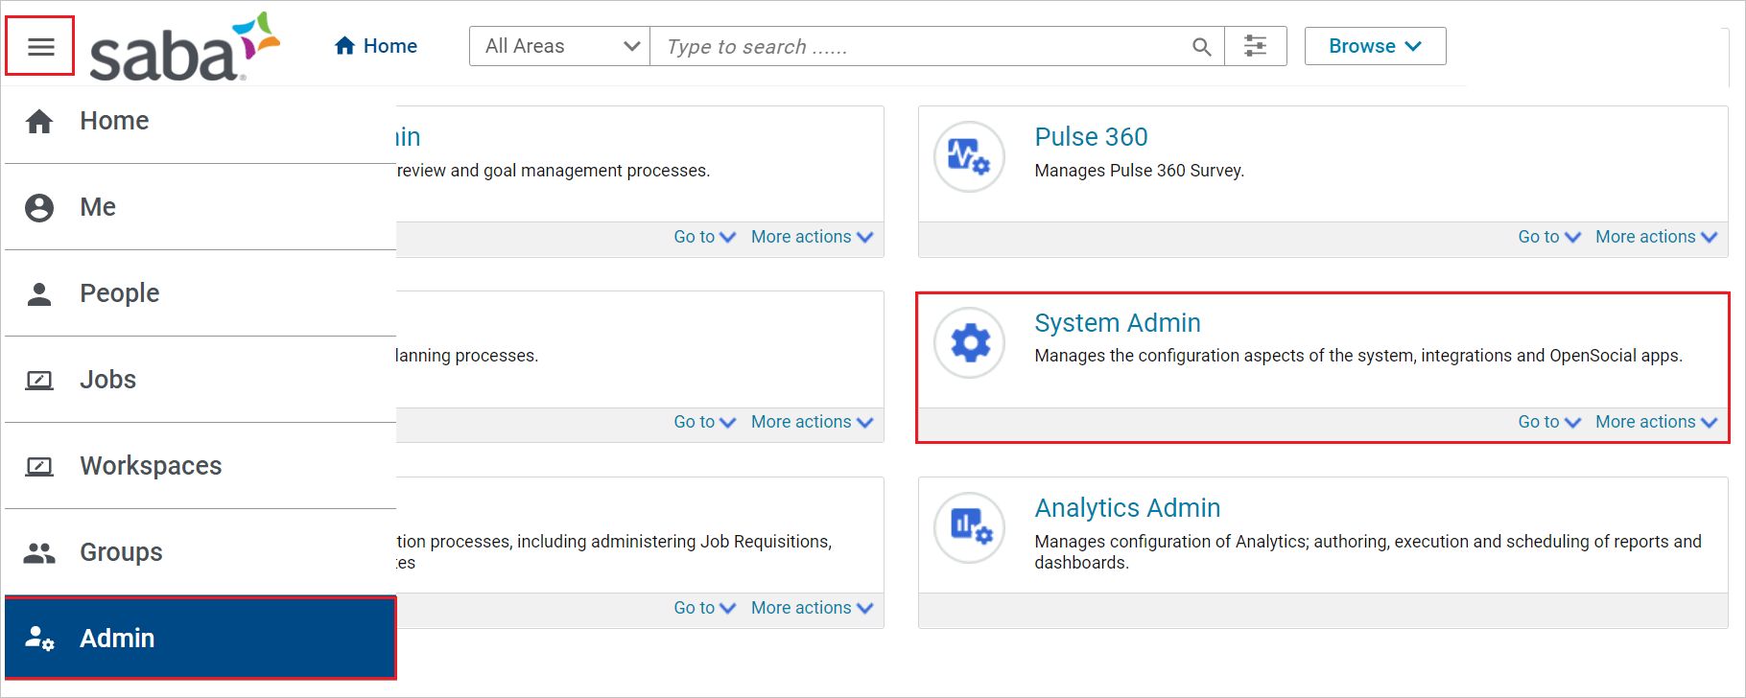Select Jobs in the side menu

(x=200, y=380)
